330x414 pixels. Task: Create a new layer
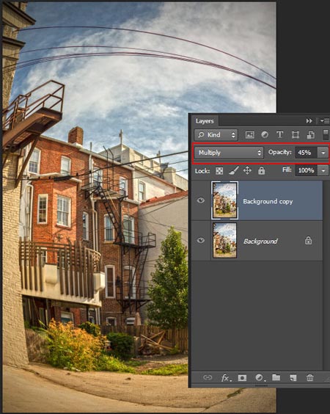(x=293, y=378)
